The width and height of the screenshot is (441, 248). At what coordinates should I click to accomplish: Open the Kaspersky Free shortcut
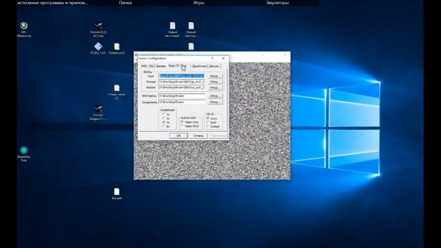[x=24, y=154]
